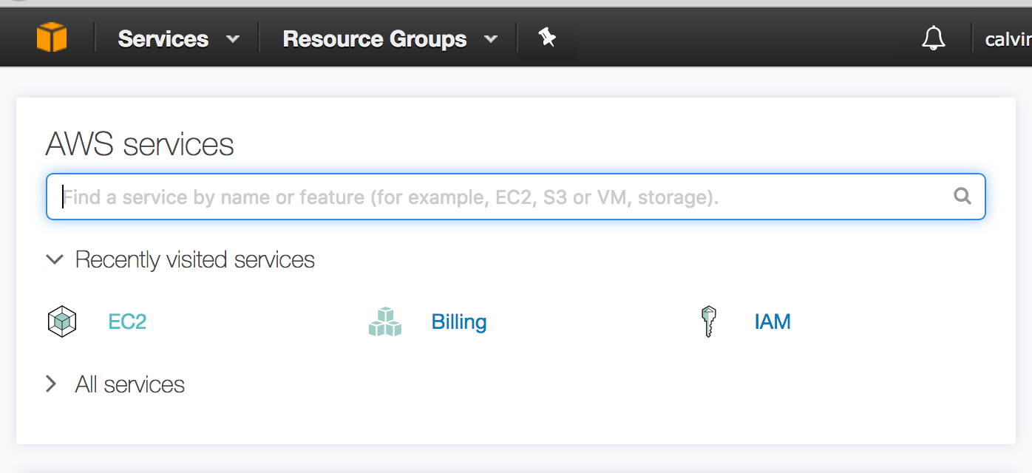Image resolution: width=1032 pixels, height=473 pixels.
Task: Click the AWS orange cube logo
Action: 52,37
